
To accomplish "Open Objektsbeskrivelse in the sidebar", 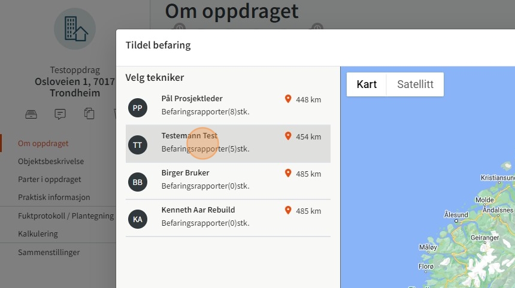I will tap(51, 161).
